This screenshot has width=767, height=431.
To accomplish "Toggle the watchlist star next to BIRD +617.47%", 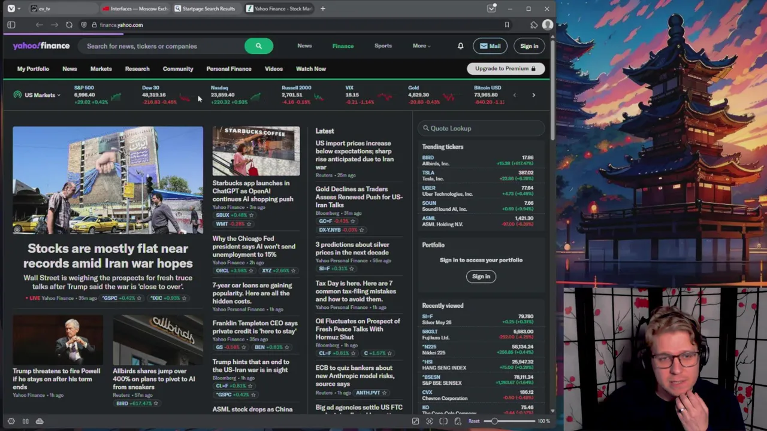I will pos(156,403).
